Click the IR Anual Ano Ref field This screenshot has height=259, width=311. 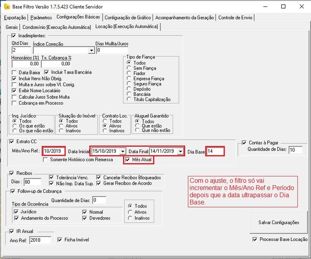coord(40,240)
